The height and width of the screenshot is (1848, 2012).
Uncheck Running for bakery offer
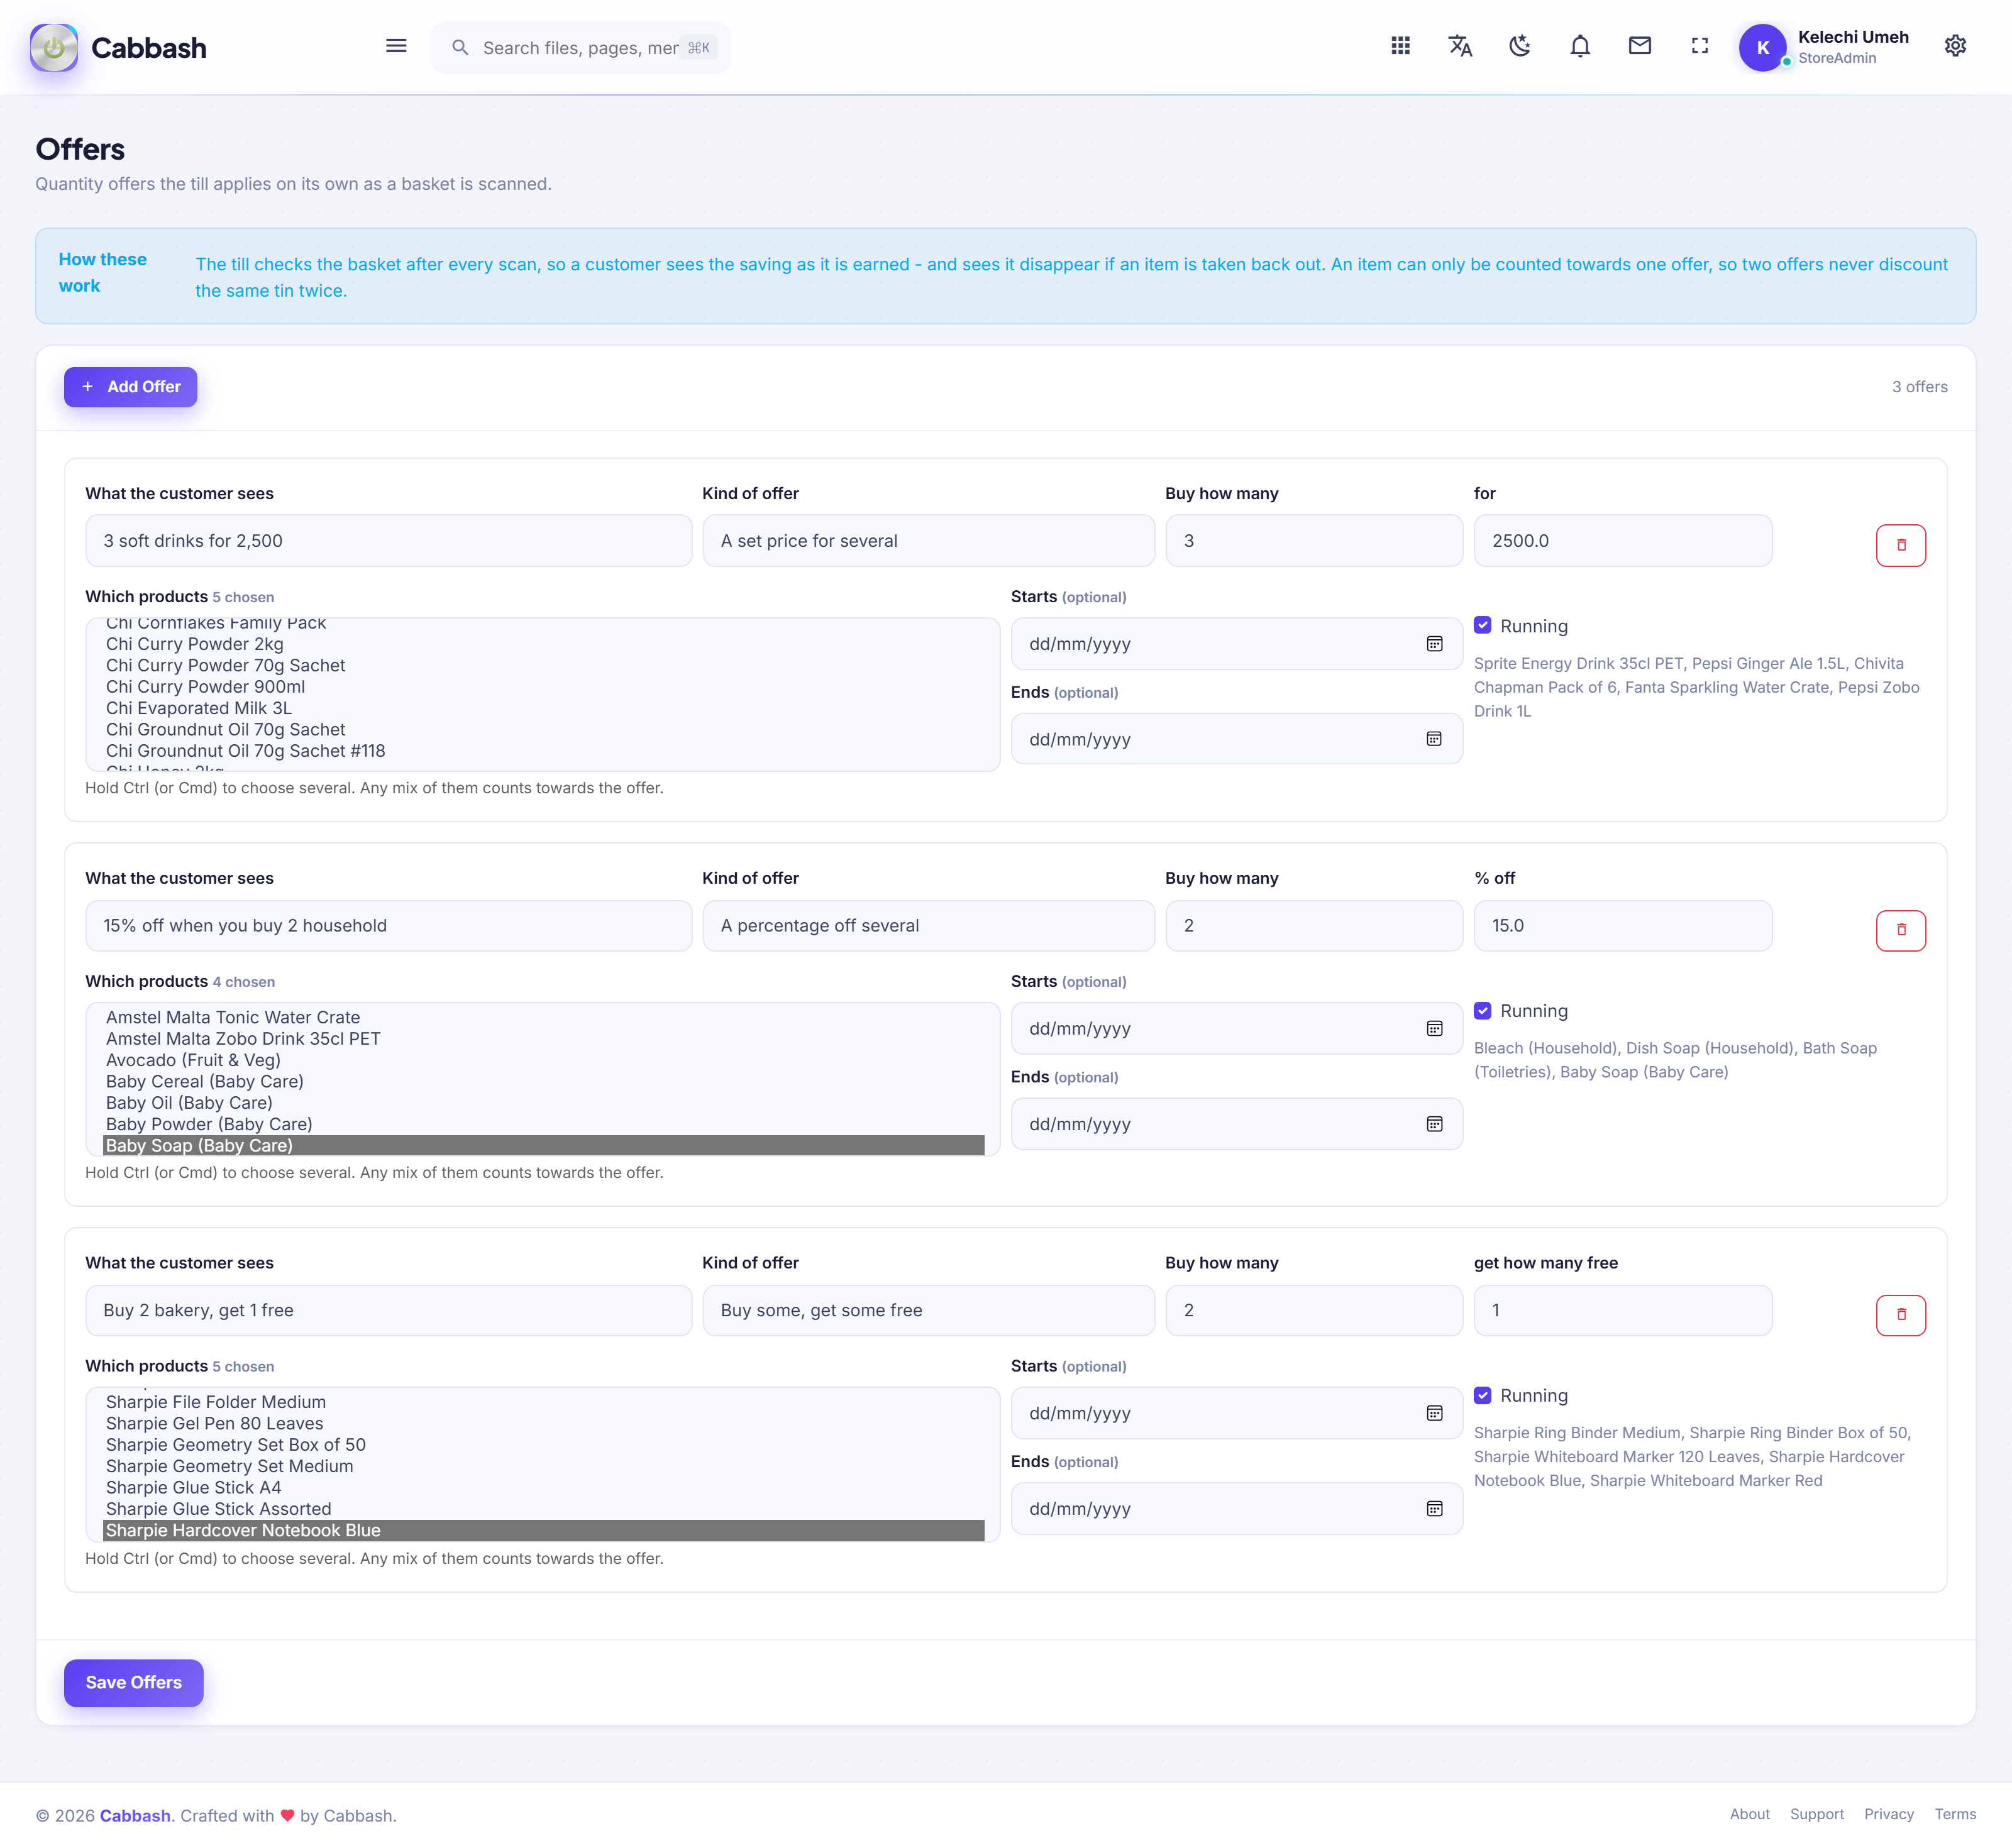click(1483, 1396)
